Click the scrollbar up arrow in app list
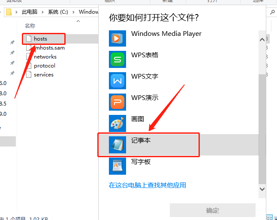 pyautogui.click(x=262, y=40)
